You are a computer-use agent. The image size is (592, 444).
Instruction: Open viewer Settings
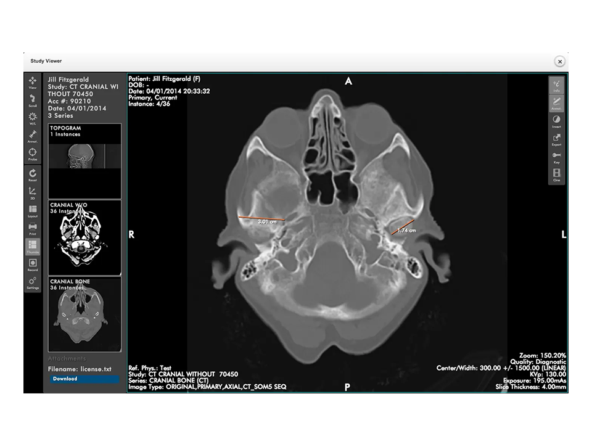[x=33, y=283]
